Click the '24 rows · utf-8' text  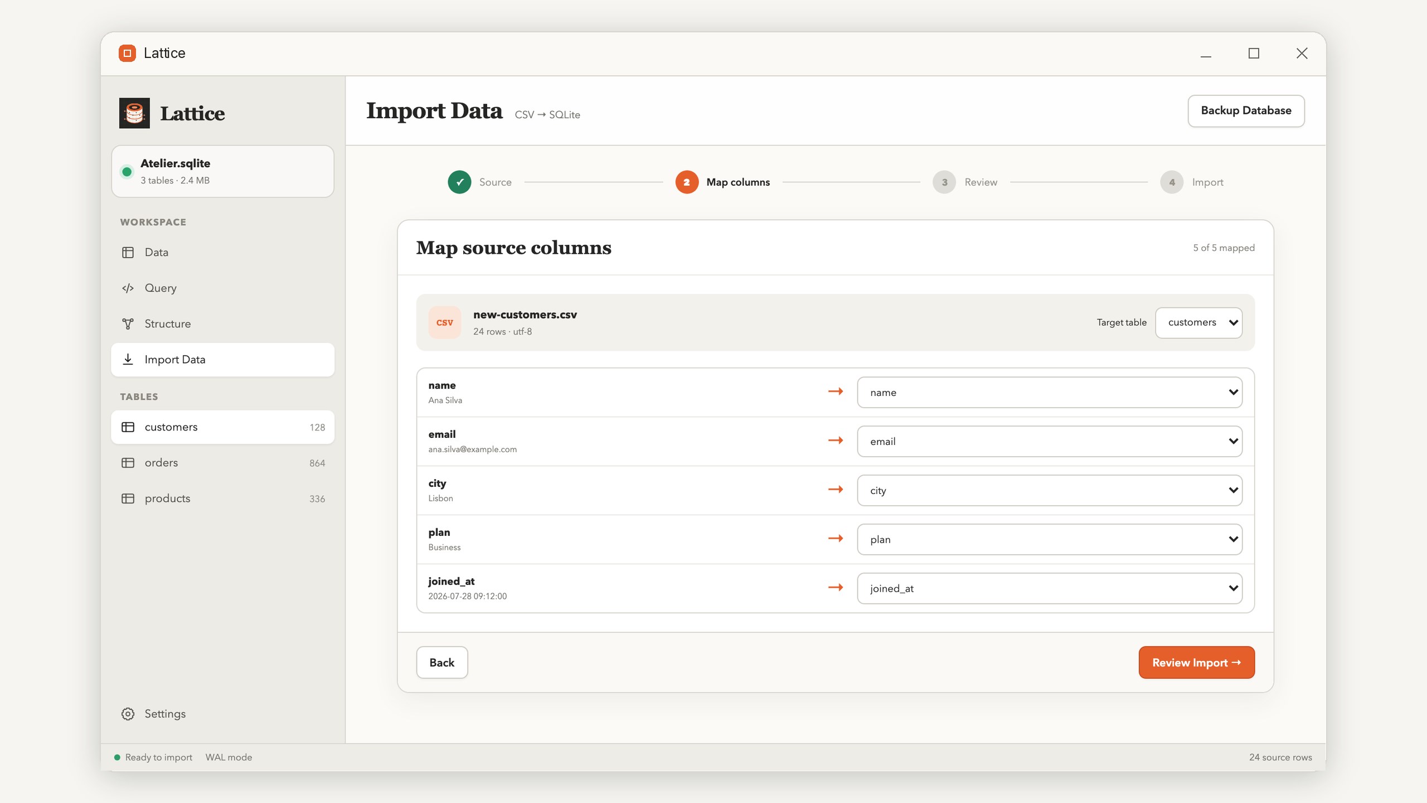(x=502, y=331)
